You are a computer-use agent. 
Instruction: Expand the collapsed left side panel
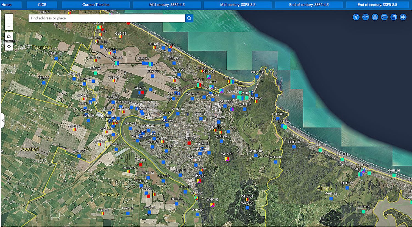pyautogui.click(x=2, y=120)
